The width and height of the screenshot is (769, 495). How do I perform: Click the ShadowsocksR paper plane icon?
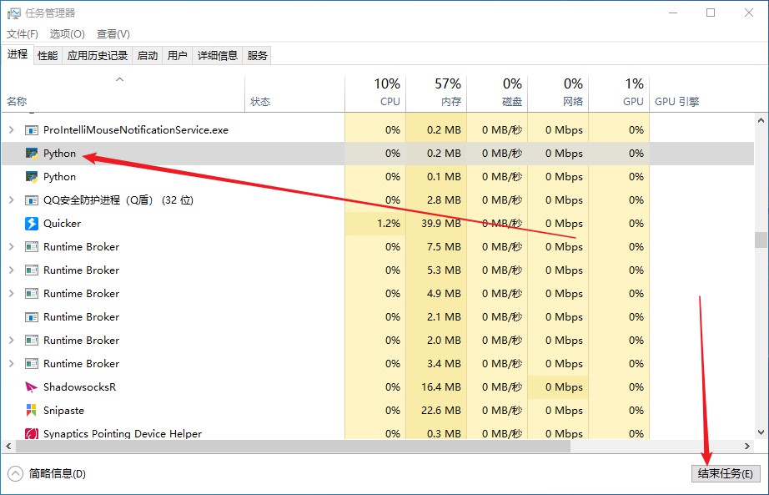pyautogui.click(x=32, y=387)
